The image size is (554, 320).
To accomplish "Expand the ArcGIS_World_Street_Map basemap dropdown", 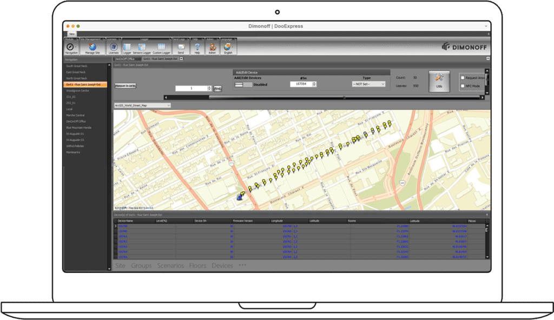I will pyautogui.click(x=142, y=106).
